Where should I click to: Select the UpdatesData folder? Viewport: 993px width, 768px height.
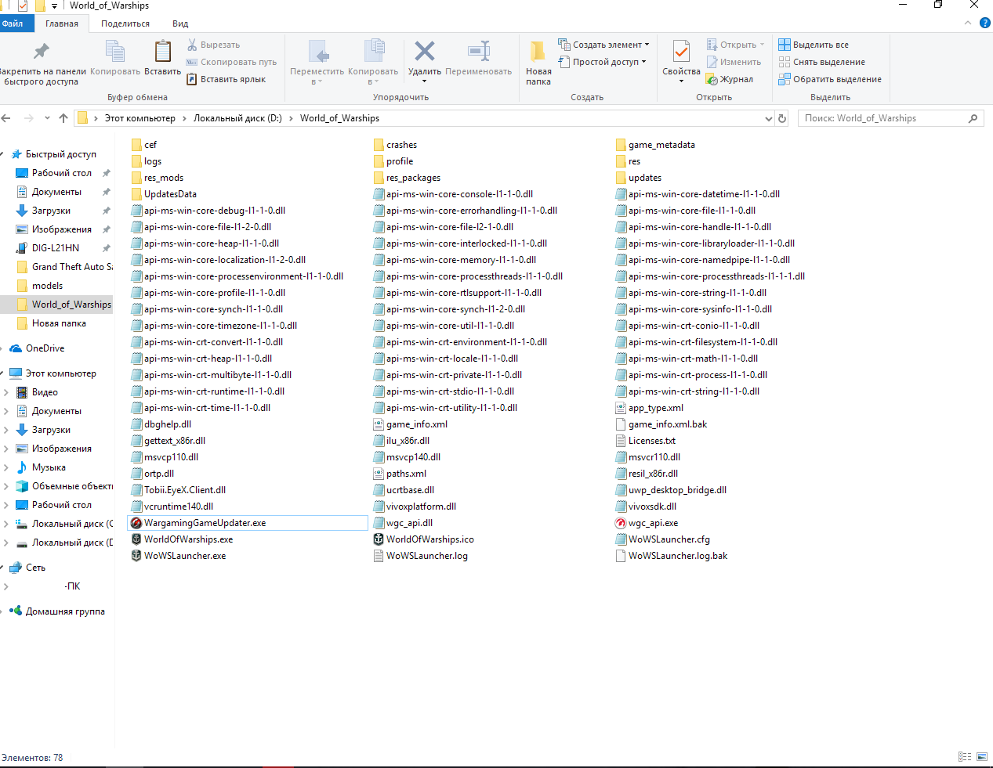click(x=164, y=194)
